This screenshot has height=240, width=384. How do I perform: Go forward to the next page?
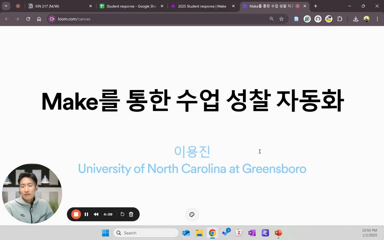[17, 19]
